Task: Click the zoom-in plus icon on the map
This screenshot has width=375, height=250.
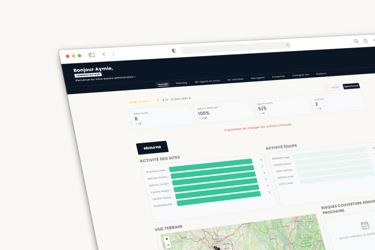Action: 167,239
